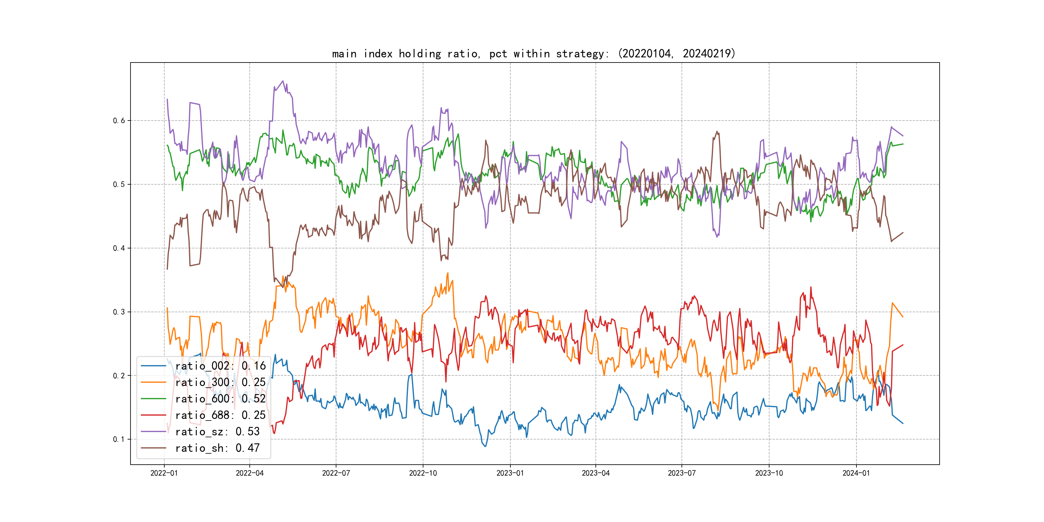Image resolution: width=1044 pixels, height=522 pixels.
Task: Click the red ratio_688 legend line swatch
Action: click(154, 415)
